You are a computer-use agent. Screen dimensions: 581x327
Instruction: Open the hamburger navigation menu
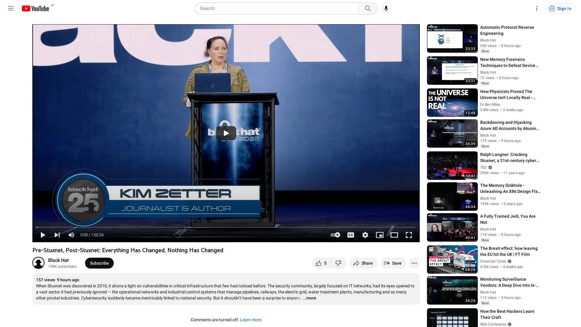click(11, 8)
